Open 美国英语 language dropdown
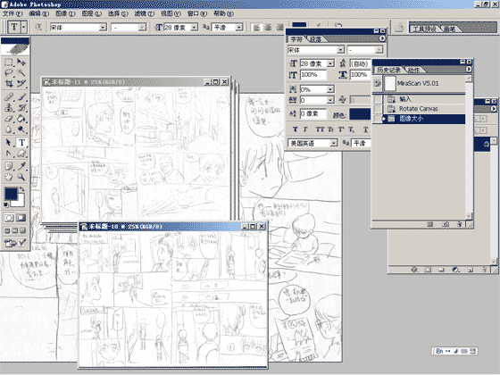This screenshot has width=500, height=375. pos(334,143)
